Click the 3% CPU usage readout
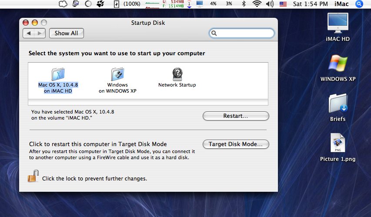 tap(229, 4)
